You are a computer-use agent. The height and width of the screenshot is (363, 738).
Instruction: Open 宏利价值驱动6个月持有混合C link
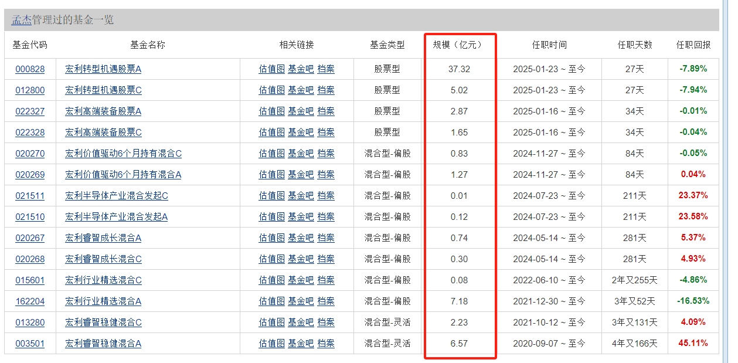(123, 154)
